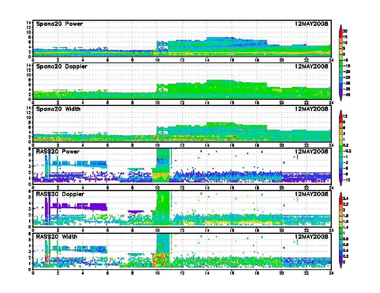Pick the red segment of the 12 to -12 colorbar
Image resolution: width=380 pixels, height=293 pixels.
[x=341, y=120]
